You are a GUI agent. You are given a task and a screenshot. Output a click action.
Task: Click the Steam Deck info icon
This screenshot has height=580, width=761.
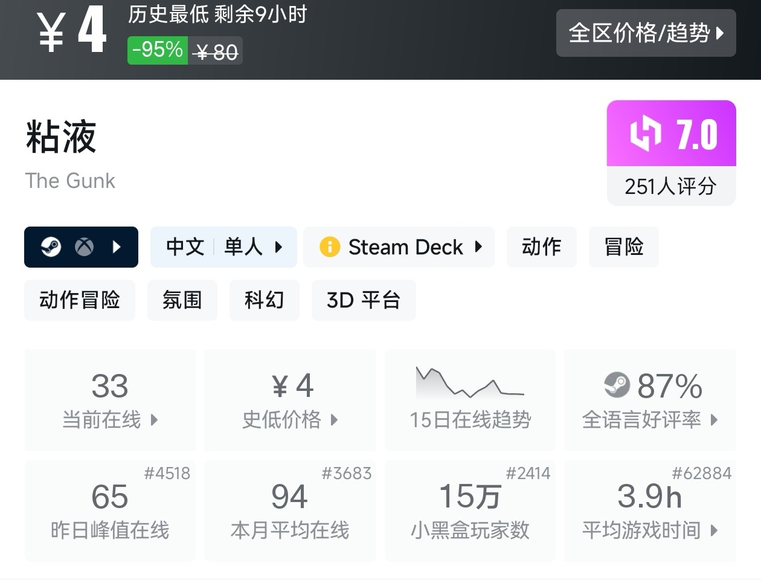point(330,247)
